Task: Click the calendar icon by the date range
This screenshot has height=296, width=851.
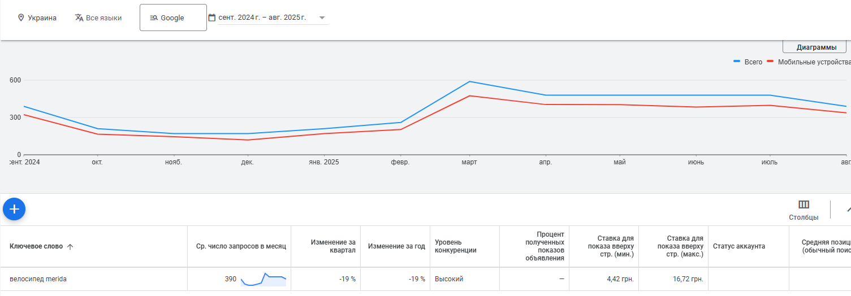Action: point(212,18)
